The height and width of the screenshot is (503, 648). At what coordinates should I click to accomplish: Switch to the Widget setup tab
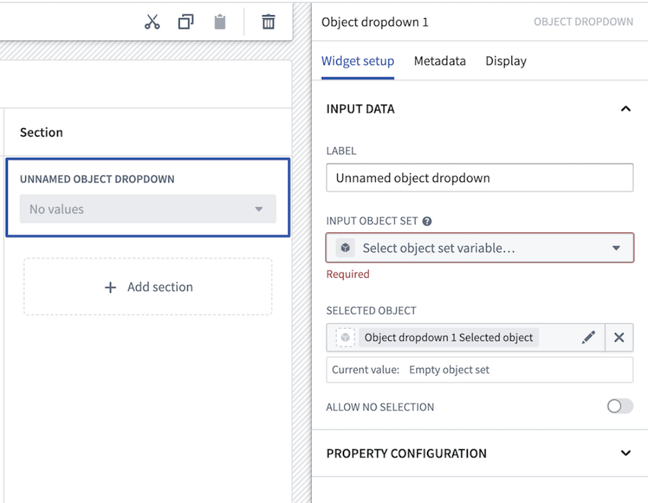tap(358, 61)
